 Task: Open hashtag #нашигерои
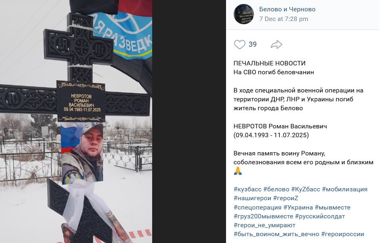(253, 198)
